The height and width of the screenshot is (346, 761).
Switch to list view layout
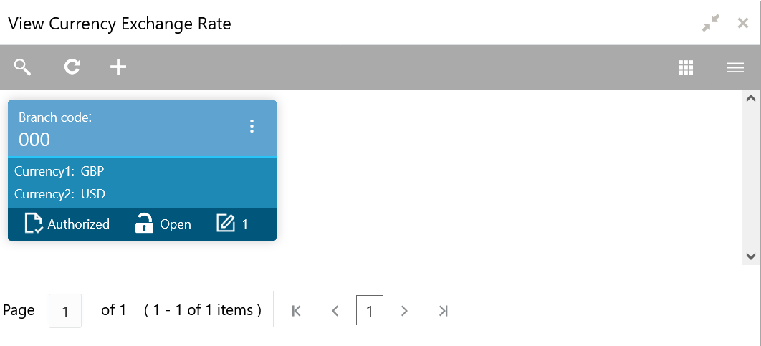(x=735, y=67)
